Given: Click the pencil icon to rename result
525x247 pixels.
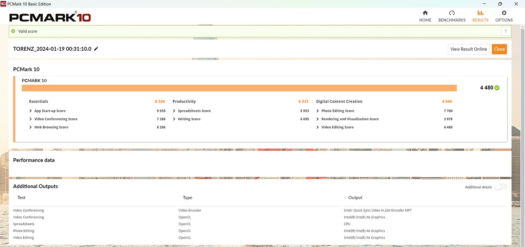Looking at the screenshot, I should [x=96, y=49].
